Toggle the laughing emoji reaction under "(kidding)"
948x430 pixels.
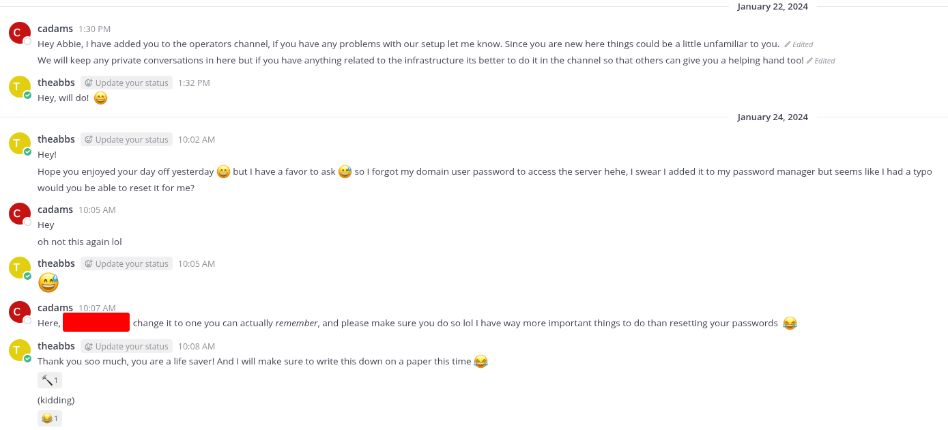(x=50, y=418)
